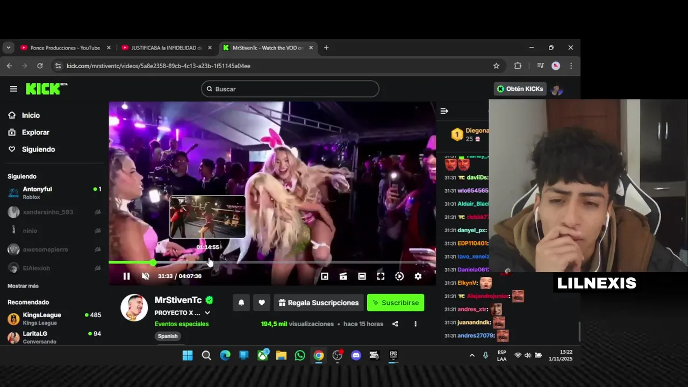Bookmark this page with the star icon
The width and height of the screenshot is (688, 387).
pos(496,66)
